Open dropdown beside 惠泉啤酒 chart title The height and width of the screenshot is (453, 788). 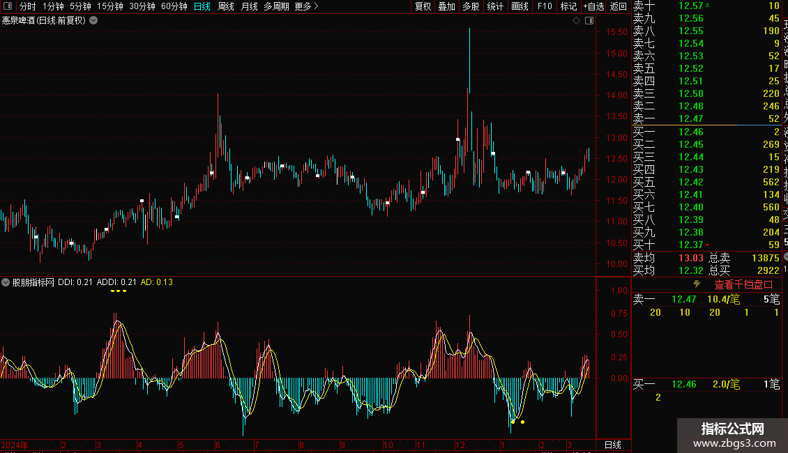(93, 20)
